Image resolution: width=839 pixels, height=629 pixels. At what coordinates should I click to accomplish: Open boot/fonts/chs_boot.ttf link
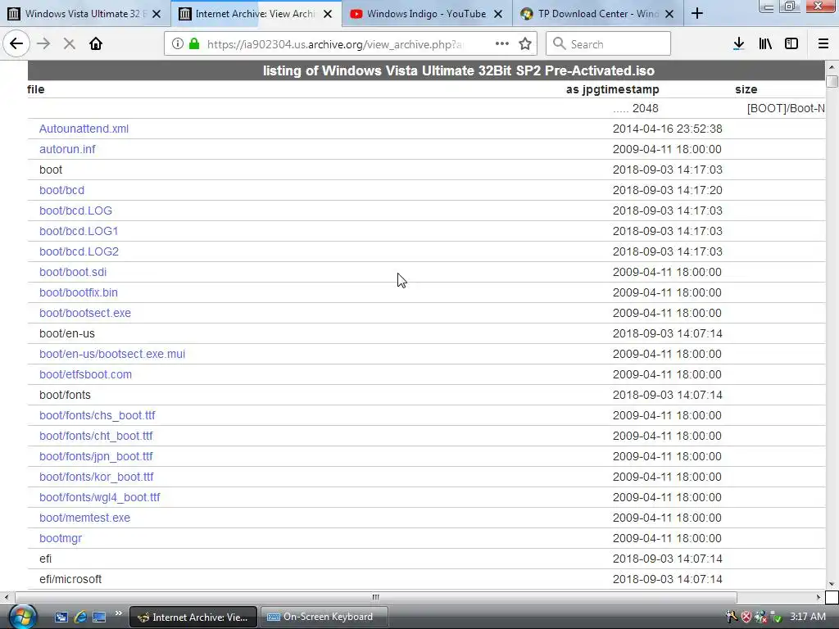[x=97, y=415]
